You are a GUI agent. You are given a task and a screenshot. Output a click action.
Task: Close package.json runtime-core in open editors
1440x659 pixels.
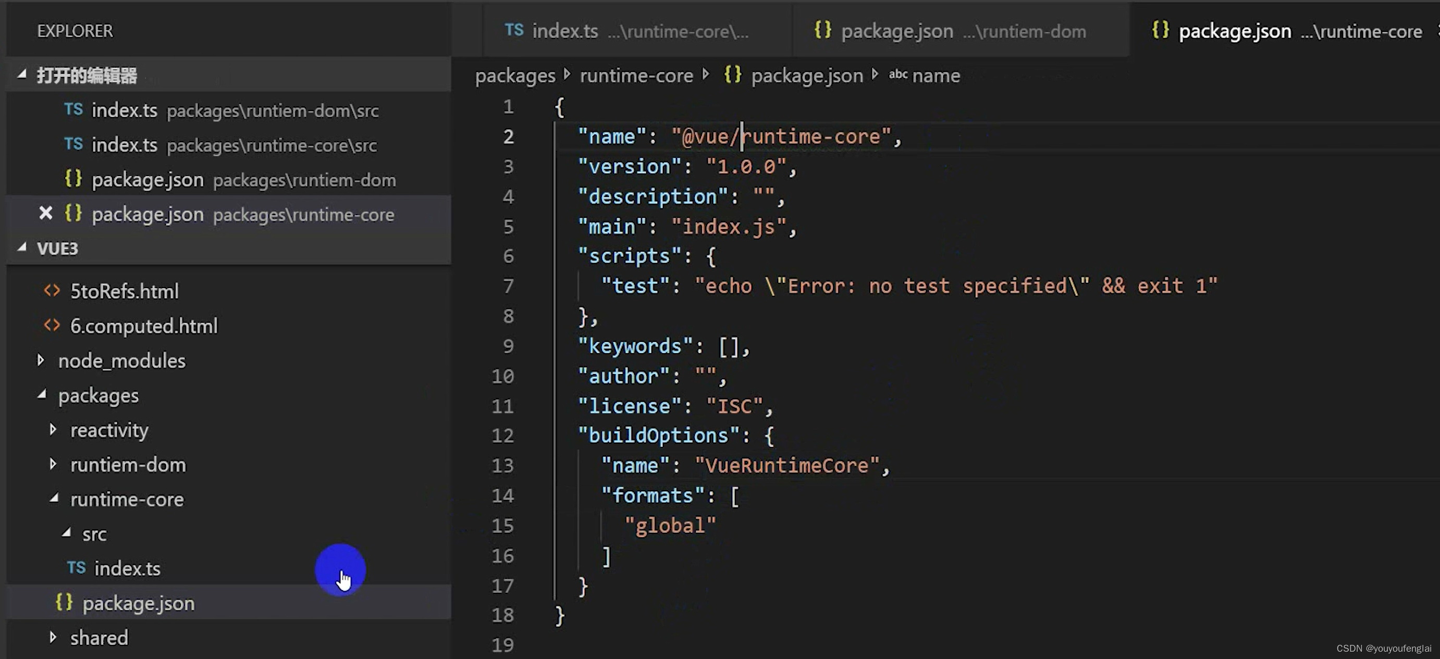point(46,214)
